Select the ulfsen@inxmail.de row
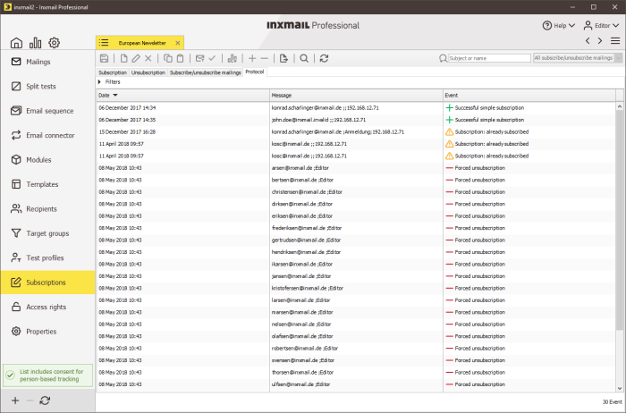The height and width of the screenshot is (413, 626). [355, 384]
